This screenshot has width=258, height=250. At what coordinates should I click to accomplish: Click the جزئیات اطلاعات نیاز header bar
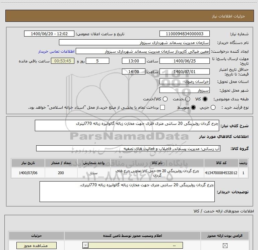(x=130, y=16)
